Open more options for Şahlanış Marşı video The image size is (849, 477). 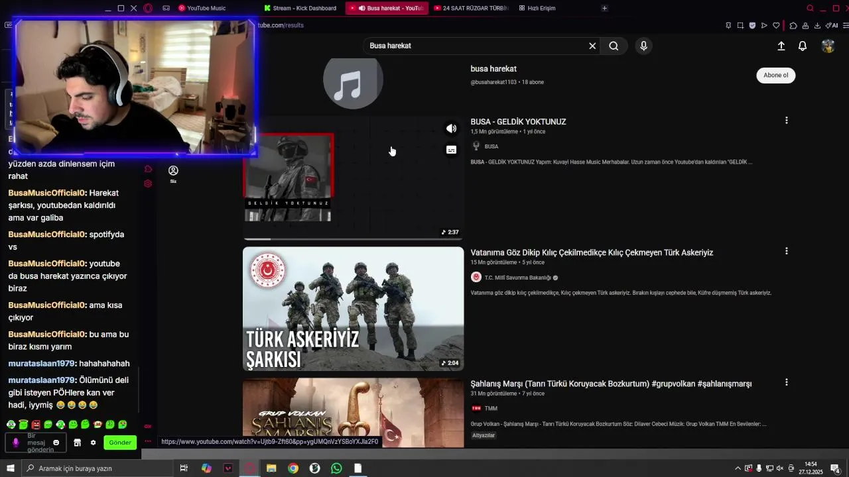[x=787, y=382]
